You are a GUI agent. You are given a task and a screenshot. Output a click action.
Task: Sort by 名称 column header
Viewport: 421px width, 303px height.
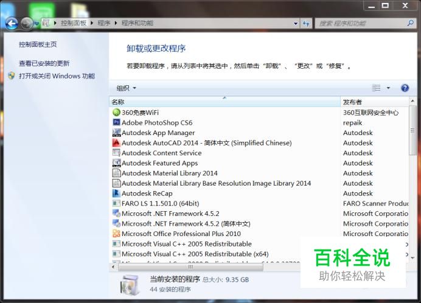point(224,102)
